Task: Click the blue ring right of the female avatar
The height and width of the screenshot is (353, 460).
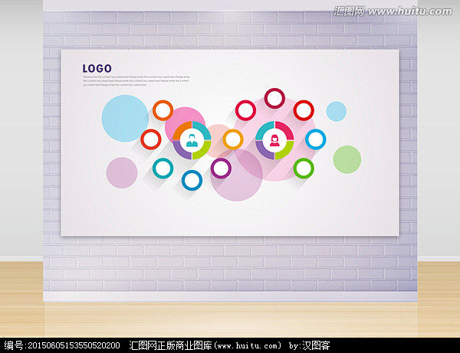Action: tap(316, 139)
